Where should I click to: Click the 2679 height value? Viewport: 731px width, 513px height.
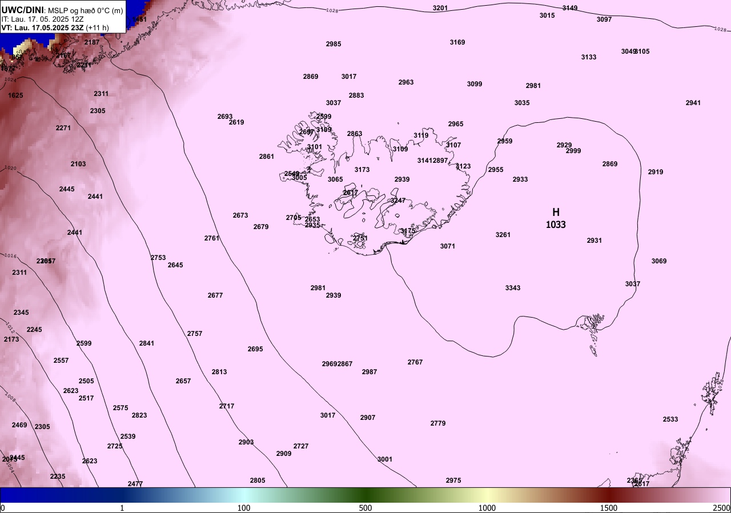pyautogui.click(x=261, y=227)
